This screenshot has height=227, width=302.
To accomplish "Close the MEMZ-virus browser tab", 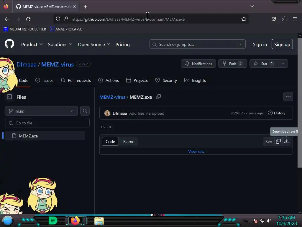I will point(74,7).
